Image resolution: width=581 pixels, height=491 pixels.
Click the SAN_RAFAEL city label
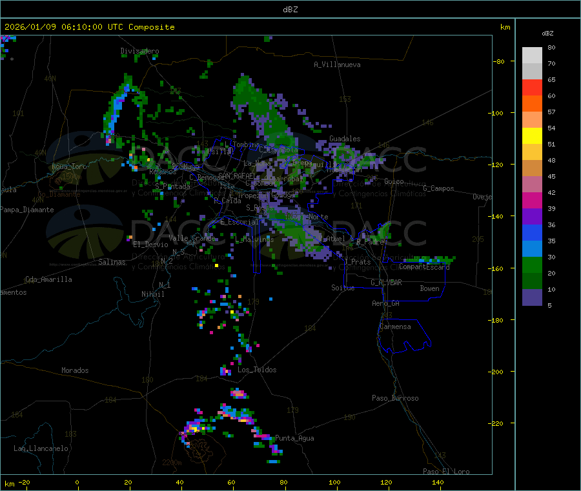236,175
